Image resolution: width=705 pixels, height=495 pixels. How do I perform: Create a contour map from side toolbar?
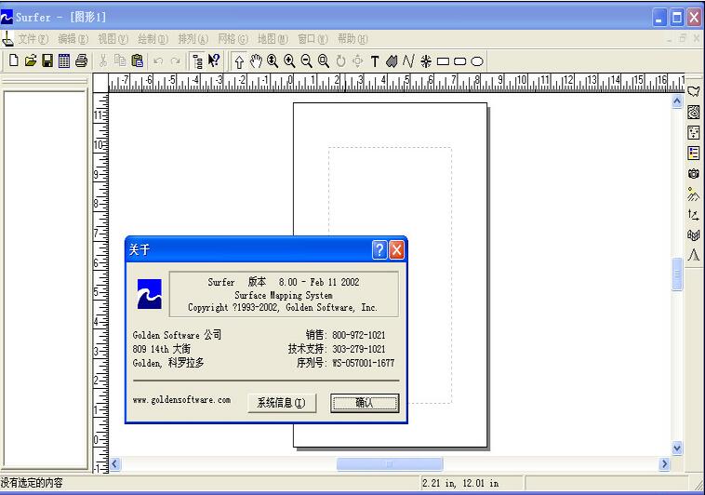[x=694, y=112]
